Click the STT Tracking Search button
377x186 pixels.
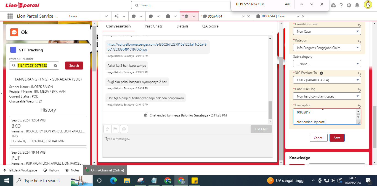74,66
